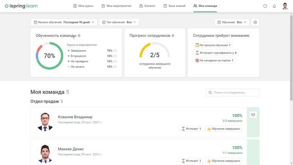The width and height of the screenshot is (293, 165).
Task: Select the Завершено 70% legend row
Action: [x=92, y=51]
